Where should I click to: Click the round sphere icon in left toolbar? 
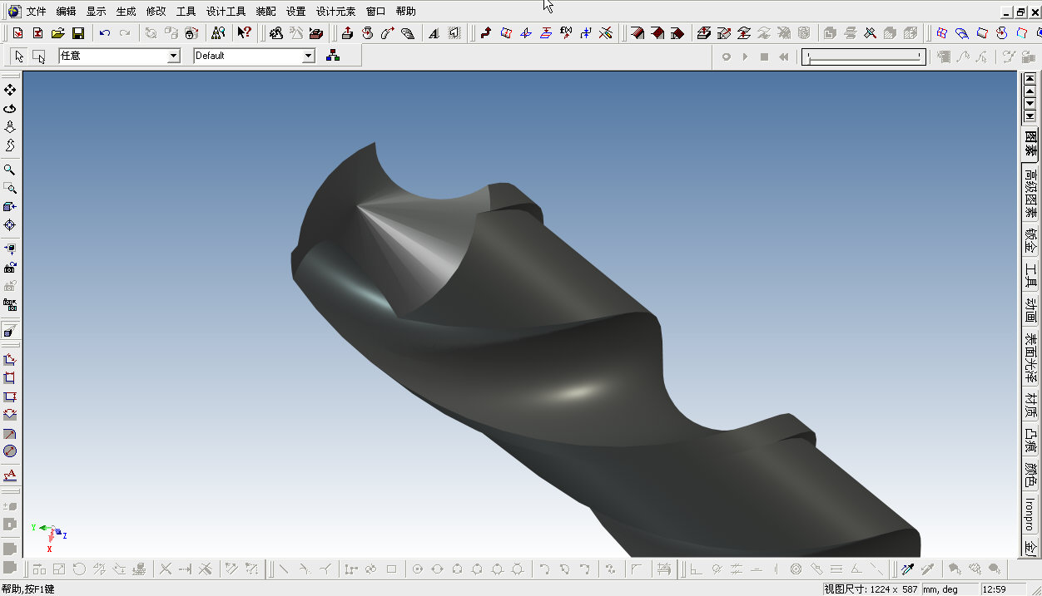tap(10, 451)
